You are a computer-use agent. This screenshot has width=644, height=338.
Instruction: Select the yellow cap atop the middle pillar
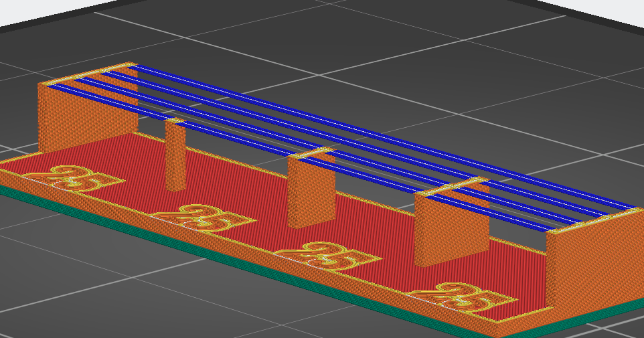310,154
